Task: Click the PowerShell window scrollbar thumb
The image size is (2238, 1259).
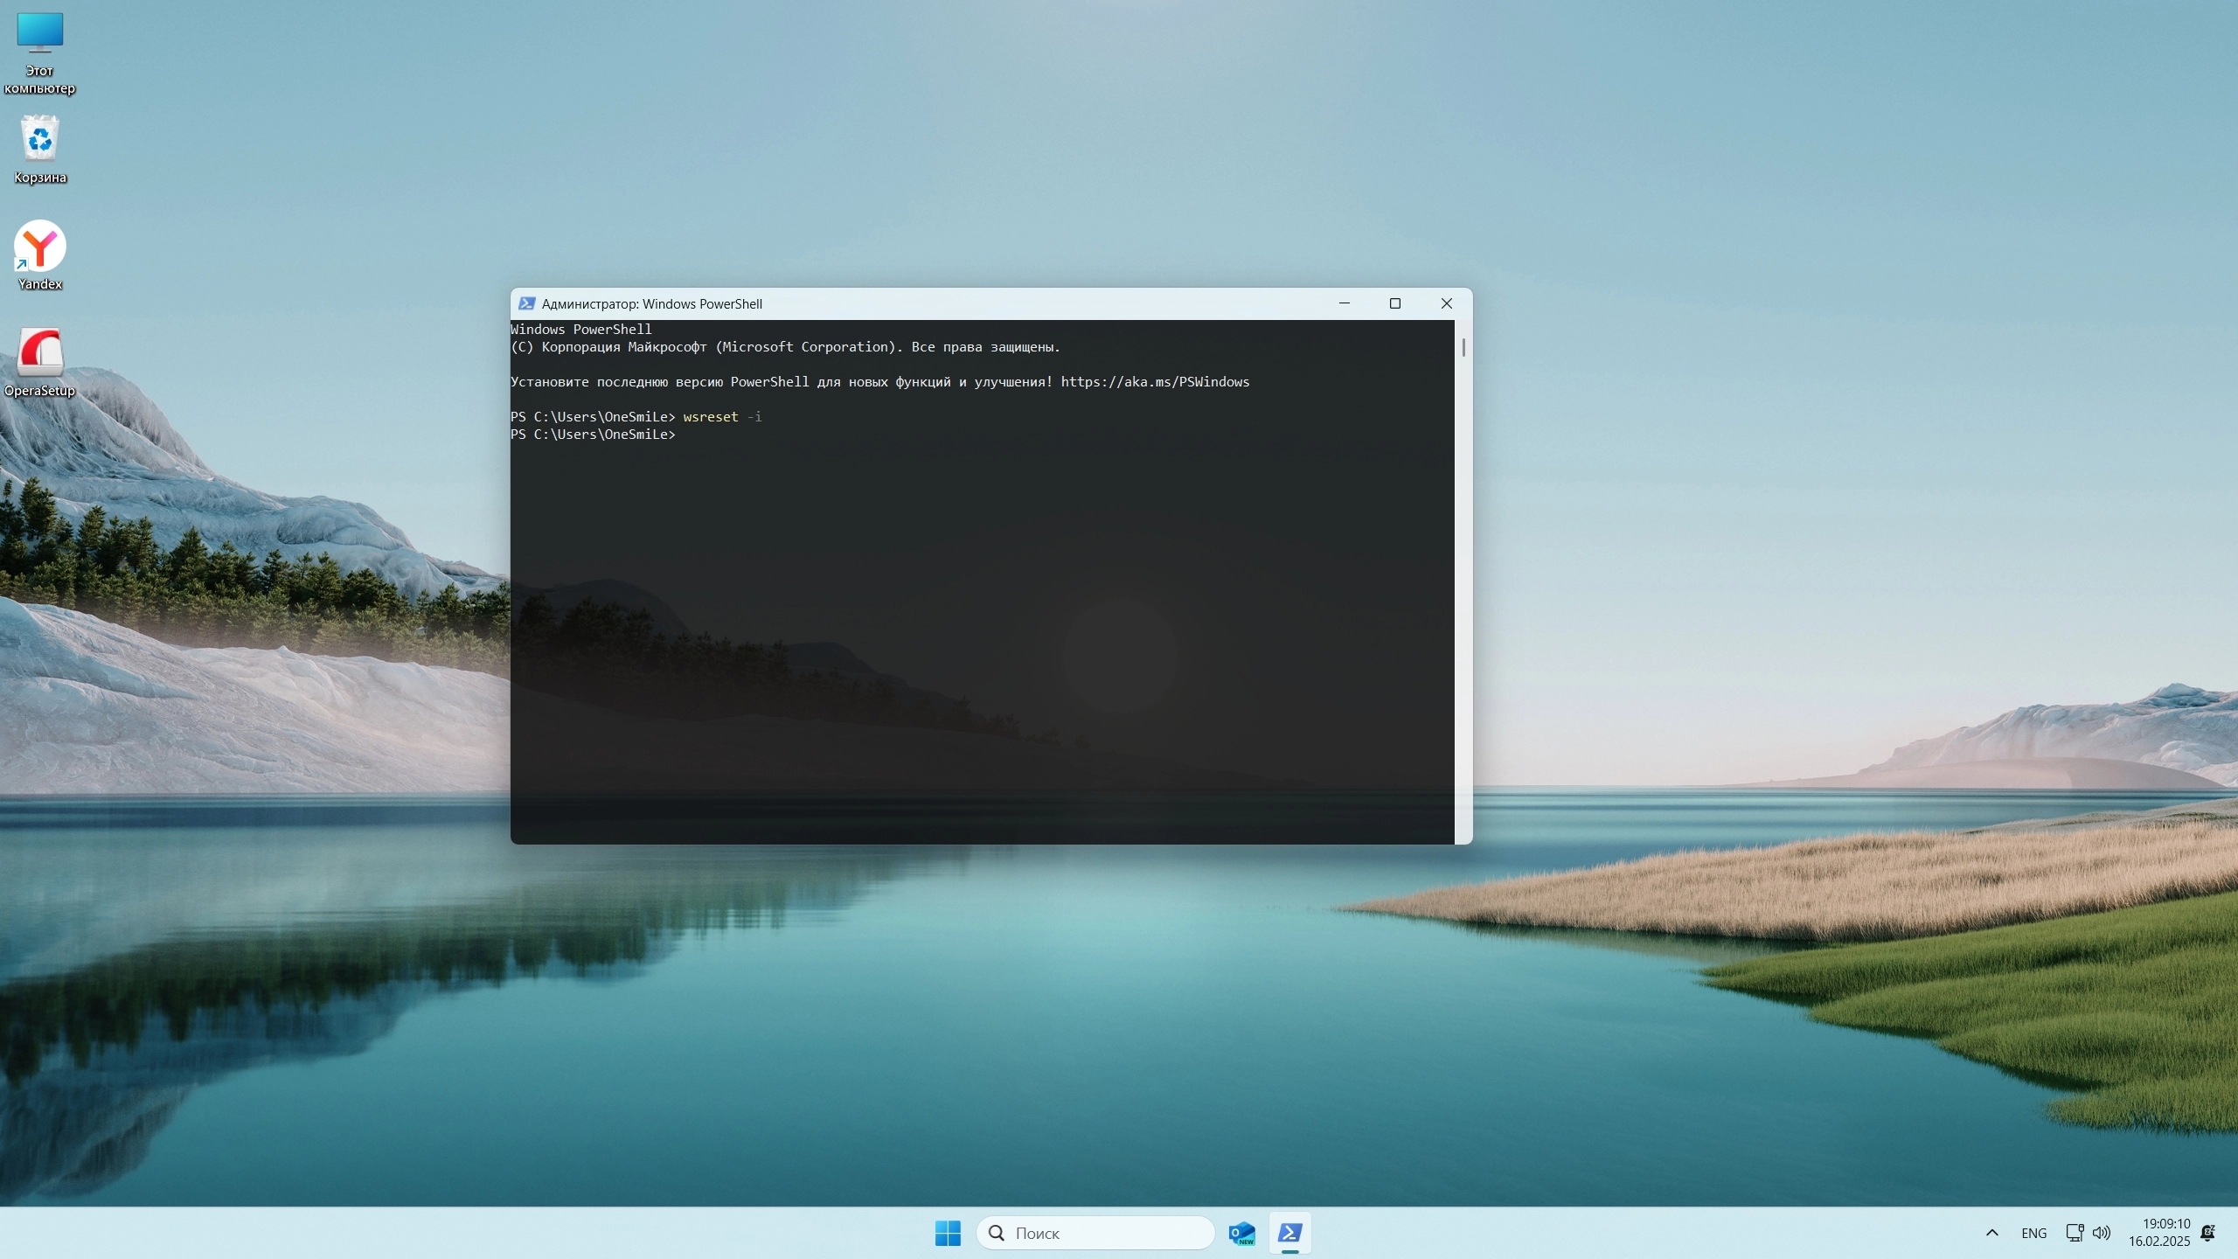Action: pos(1463,348)
